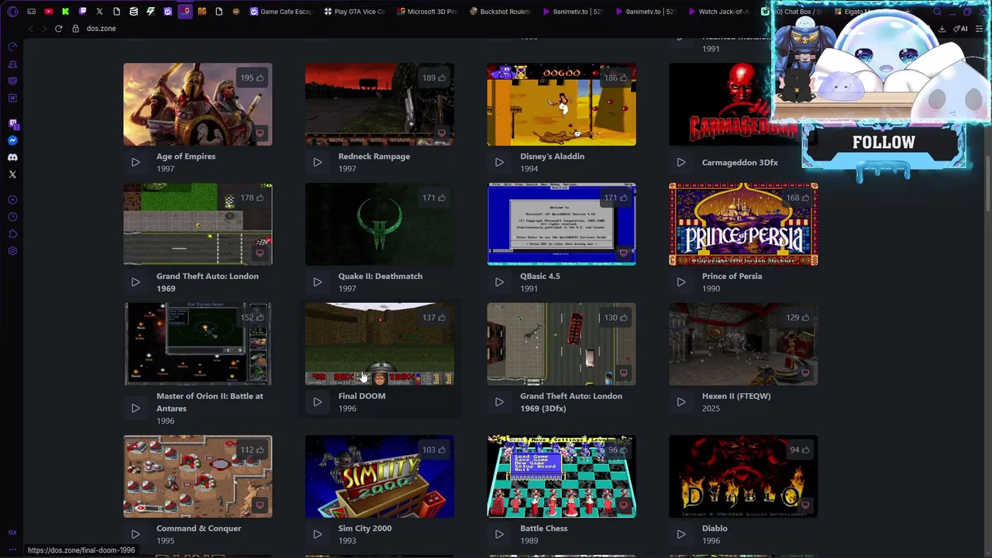Image resolution: width=992 pixels, height=558 pixels.
Task: Open Grand Theft Auto: London 1969 (3Dfx) title
Action: tap(571, 401)
